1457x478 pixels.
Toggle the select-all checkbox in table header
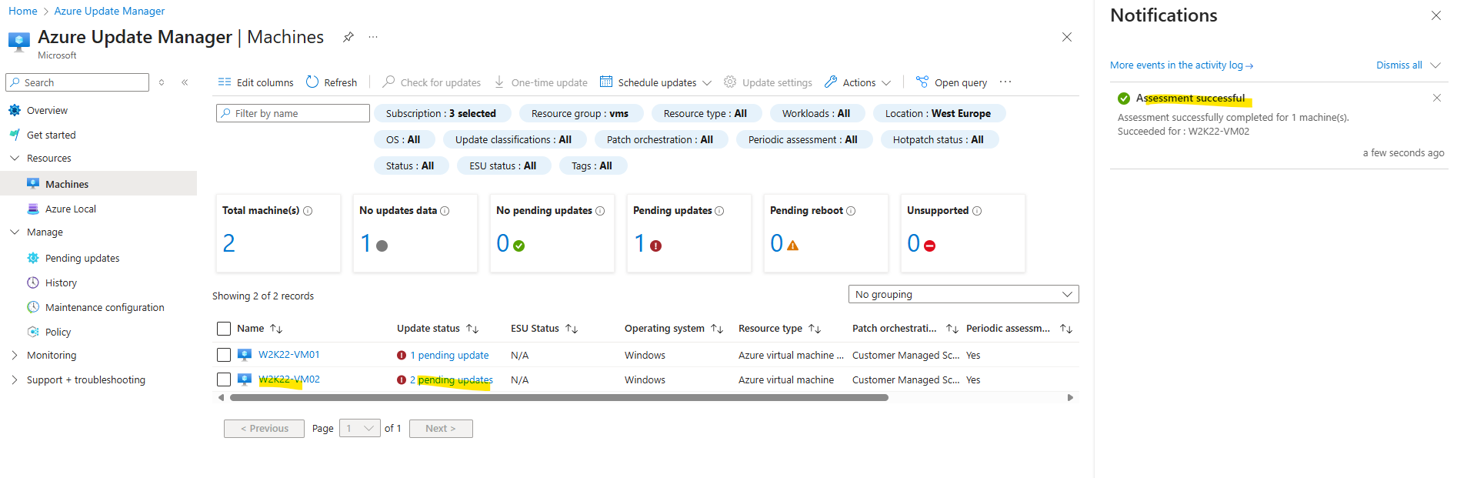click(224, 329)
